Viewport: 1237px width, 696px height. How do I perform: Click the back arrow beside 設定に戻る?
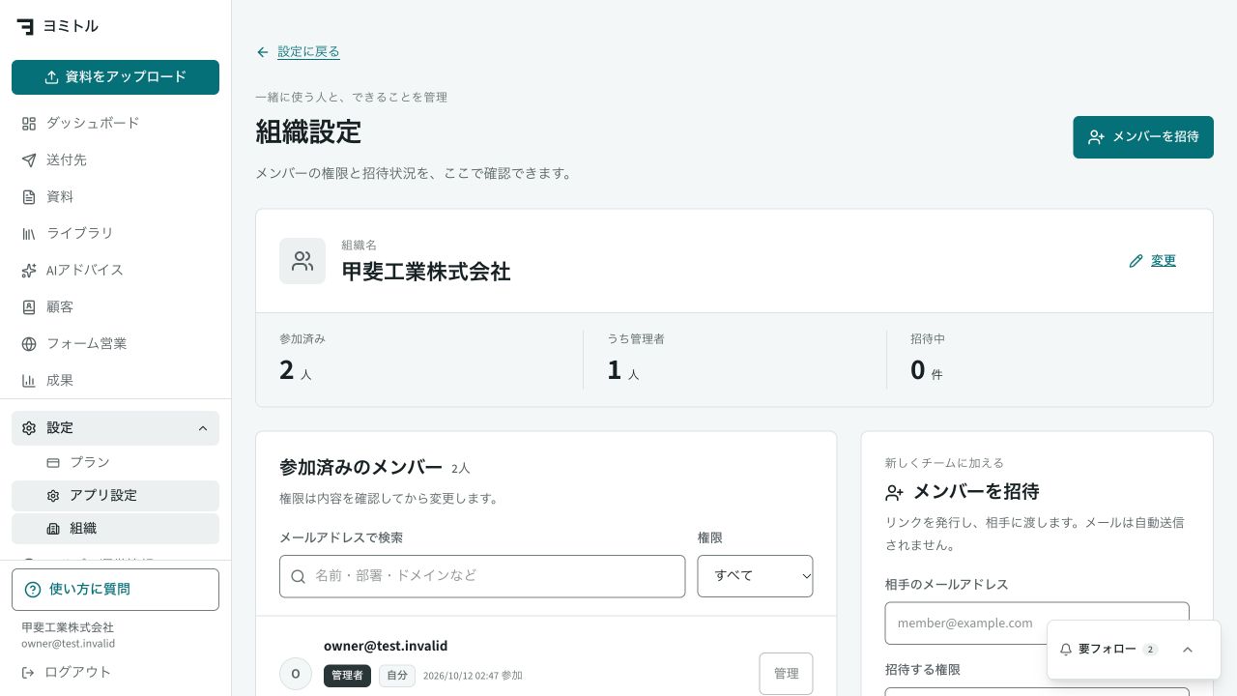click(263, 52)
